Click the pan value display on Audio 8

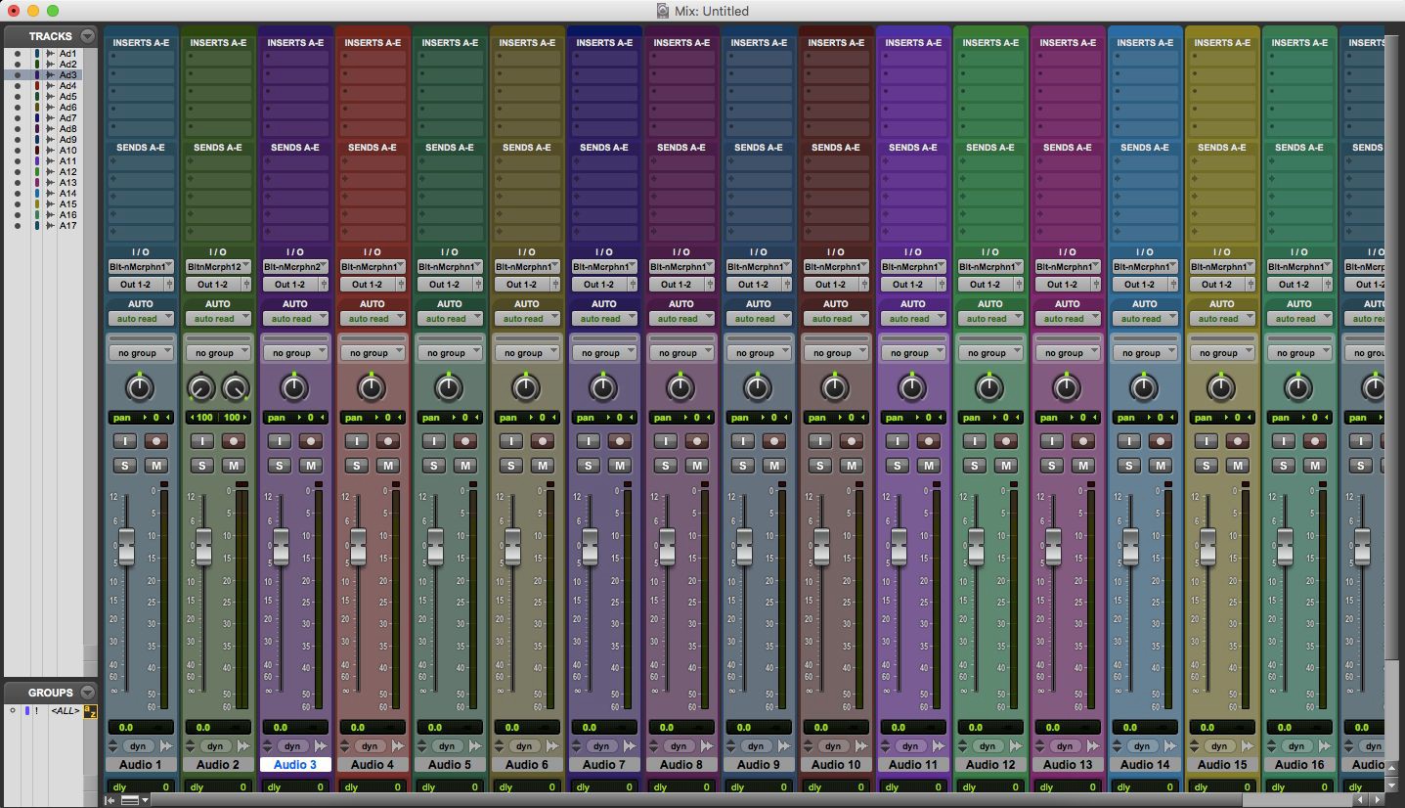[x=681, y=418]
